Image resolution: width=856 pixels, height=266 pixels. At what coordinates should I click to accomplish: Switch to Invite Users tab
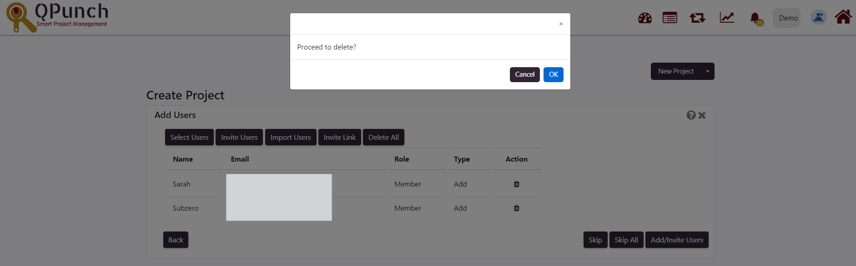coord(239,137)
